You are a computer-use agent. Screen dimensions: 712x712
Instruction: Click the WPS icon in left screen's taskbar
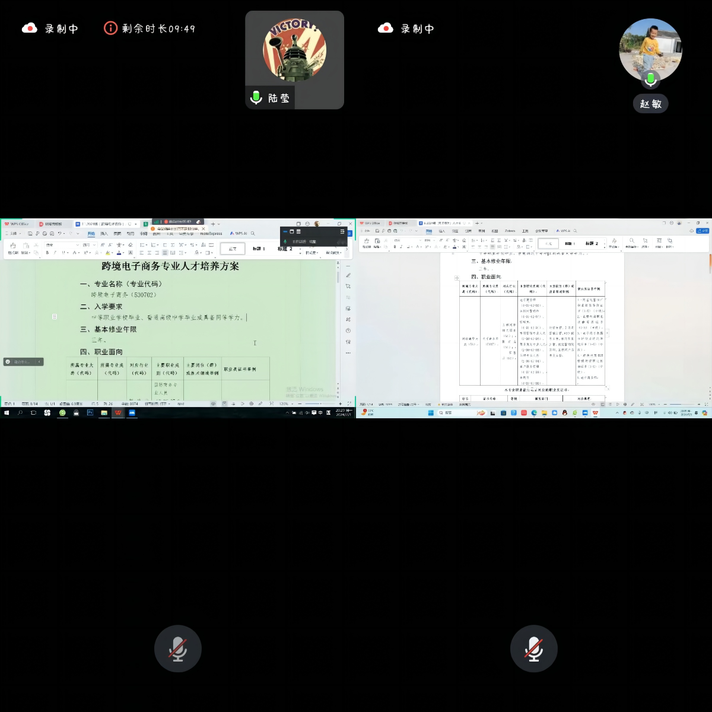point(118,412)
